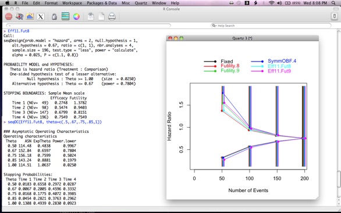Click the printer icon in toolbar
Image resolution: width=341 pixels, height=213 pixels.
112,17
